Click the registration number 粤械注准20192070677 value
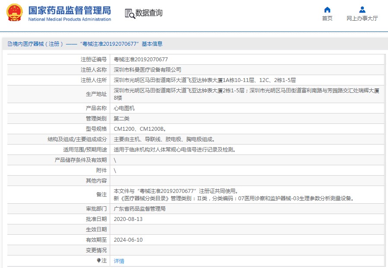 pyautogui.click(x=141, y=60)
